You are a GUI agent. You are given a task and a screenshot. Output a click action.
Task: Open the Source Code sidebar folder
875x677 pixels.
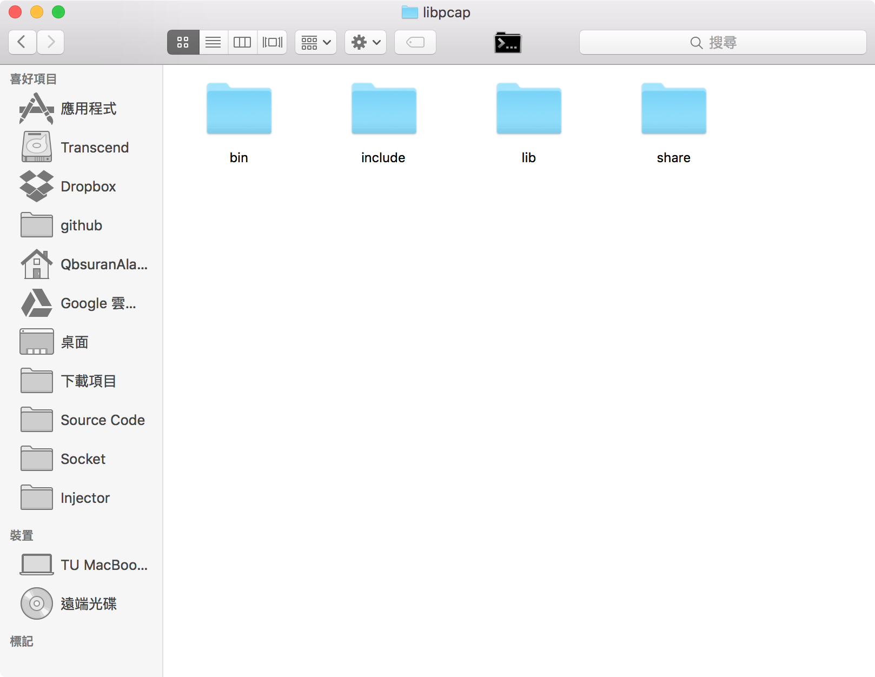click(x=102, y=420)
